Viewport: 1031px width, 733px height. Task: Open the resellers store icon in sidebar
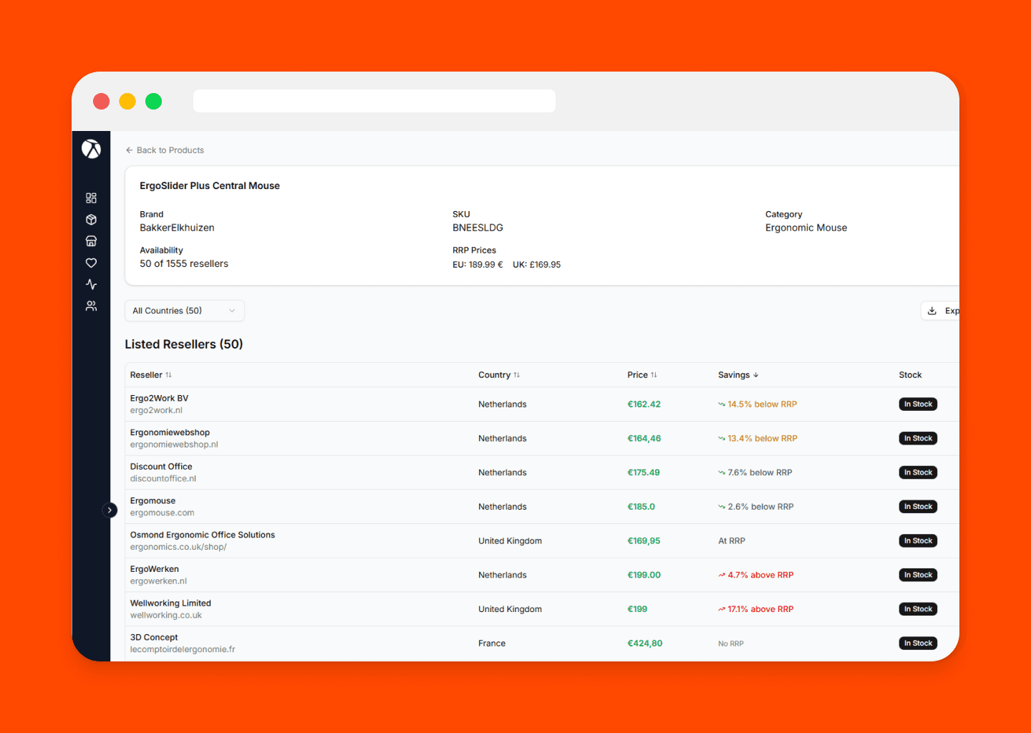point(91,241)
